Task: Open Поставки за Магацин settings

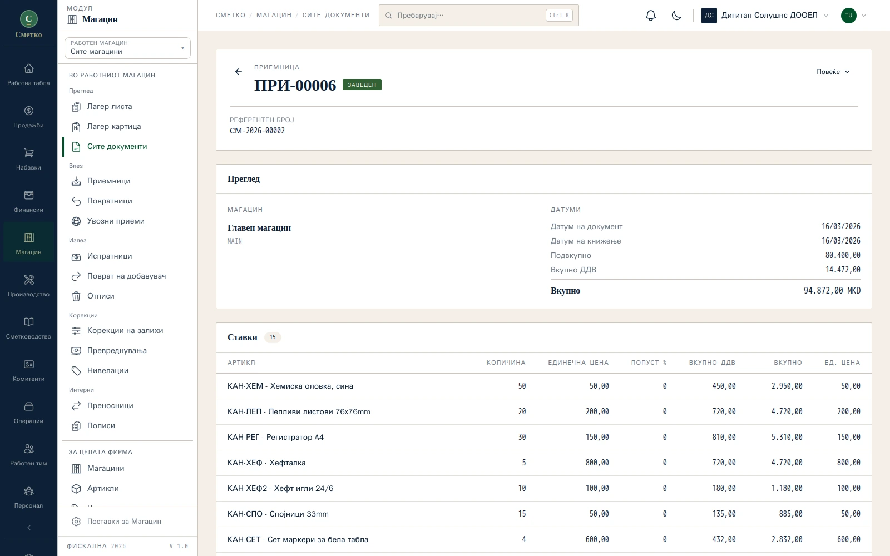Action: pyautogui.click(x=127, y=522)
